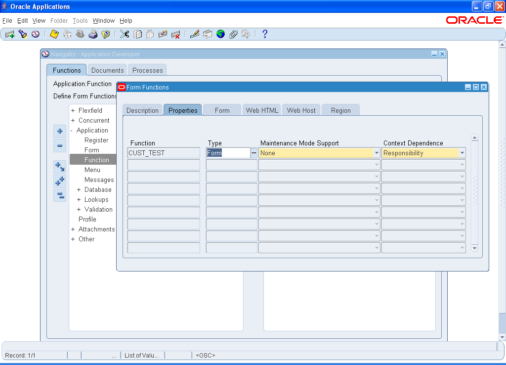Switch to the Description tab

(142, 110)
